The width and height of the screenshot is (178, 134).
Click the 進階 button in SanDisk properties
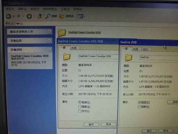tap(173, 102)
